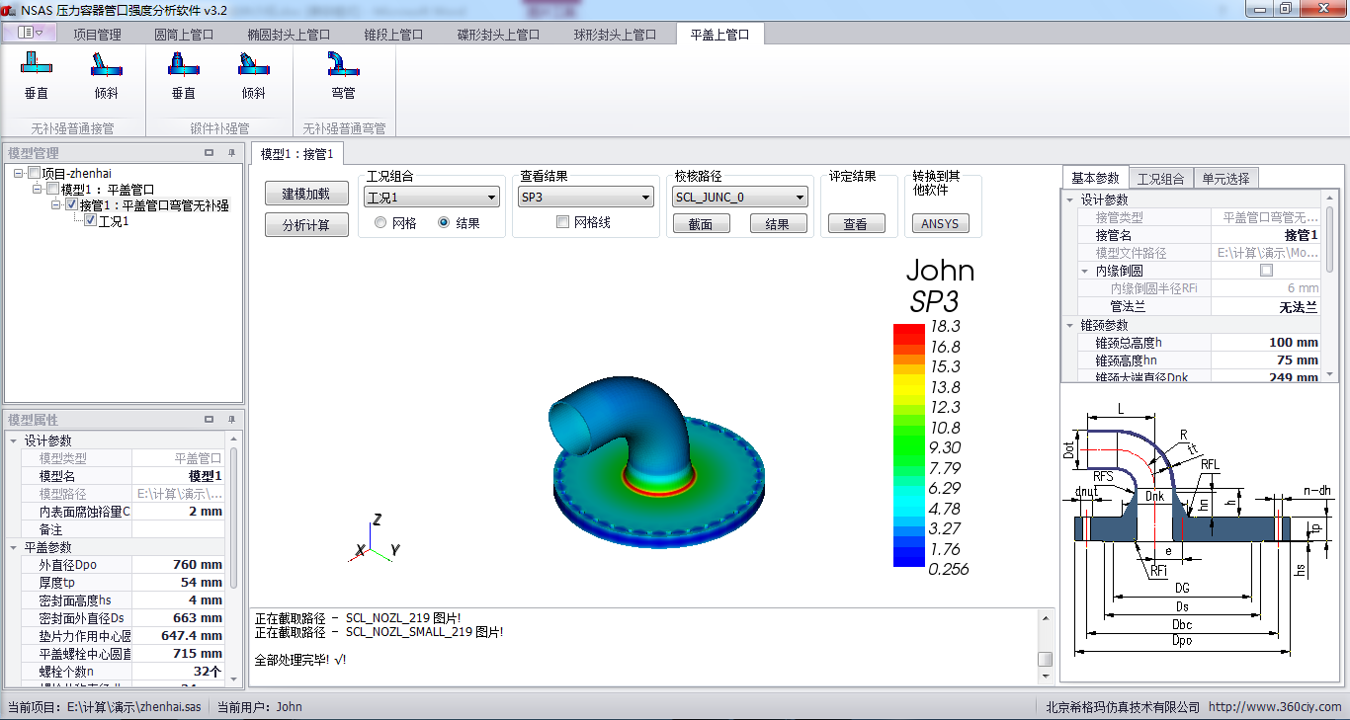Collapse the 锥颈参数 property group
The width and height of the screenshot is (1350, 720).
[1069, 325]
